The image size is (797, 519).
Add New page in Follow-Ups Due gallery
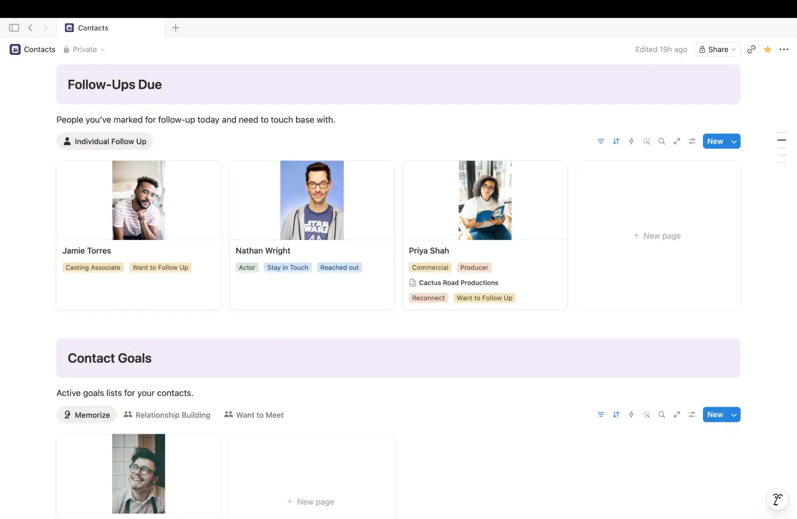[658, 236]
